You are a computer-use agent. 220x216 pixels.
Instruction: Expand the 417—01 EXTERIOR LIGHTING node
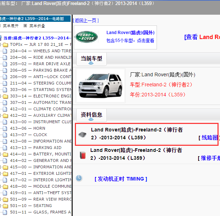[0, 174]
